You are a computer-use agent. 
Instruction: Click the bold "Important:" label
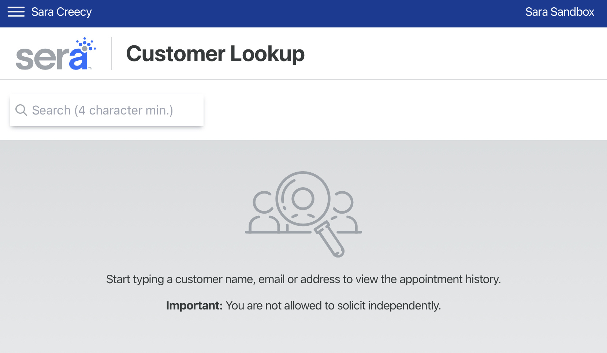click(194, 305)
